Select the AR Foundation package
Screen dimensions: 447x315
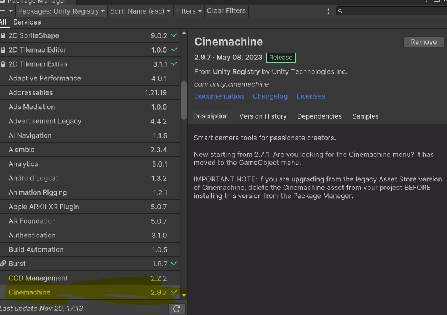click(90, 221)
